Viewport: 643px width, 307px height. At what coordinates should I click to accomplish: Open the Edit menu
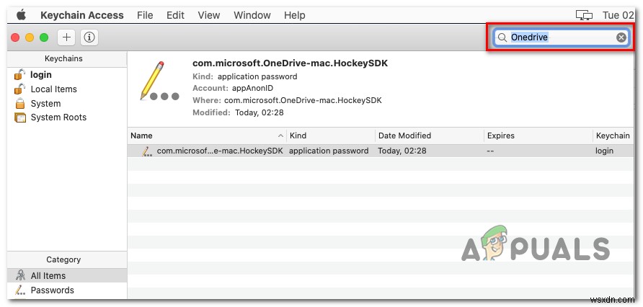pyautogui.click(x=175, y=15)
